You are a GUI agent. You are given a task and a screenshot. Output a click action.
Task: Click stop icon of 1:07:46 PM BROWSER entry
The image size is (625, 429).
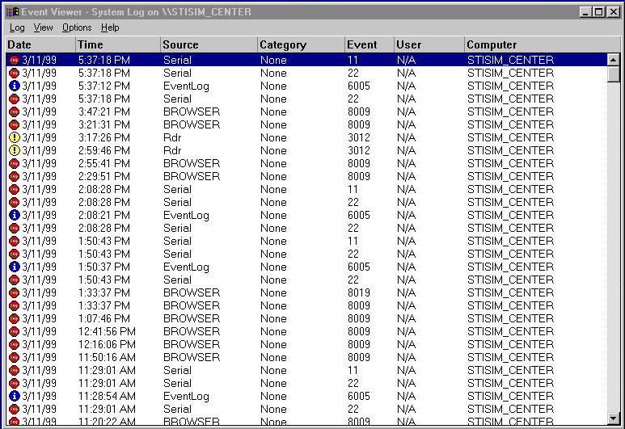pos(14,318)
